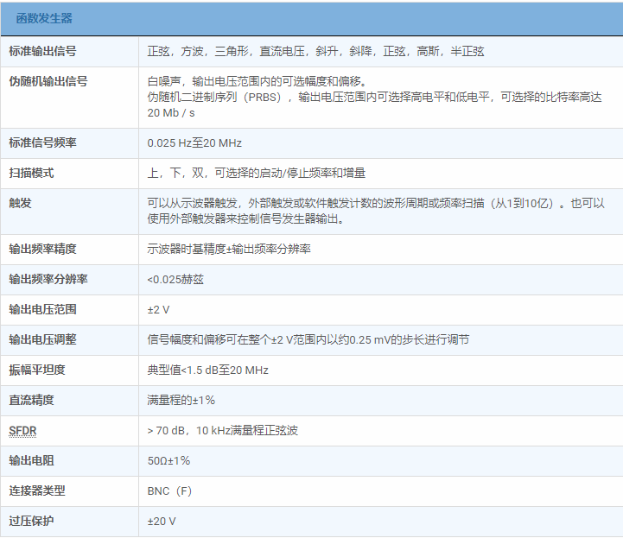Click the 输出电压范围 row label
The image size is (623, 538).
coord(42,309)
